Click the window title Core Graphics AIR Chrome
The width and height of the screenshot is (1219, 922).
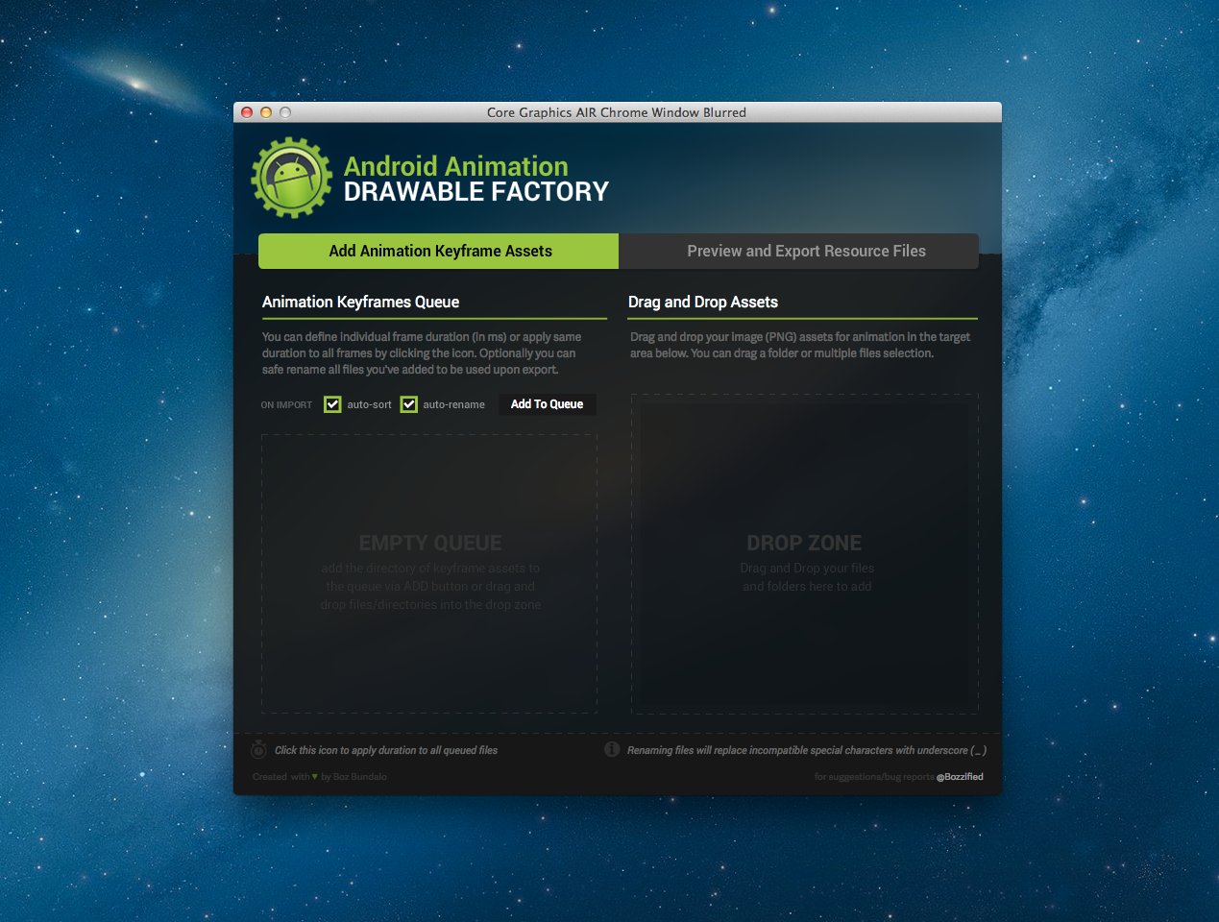(617, 112)
